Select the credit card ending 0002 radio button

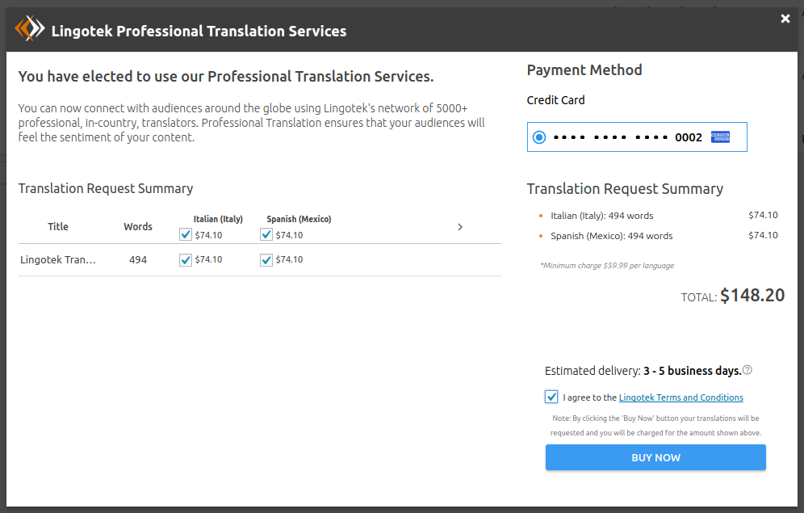point(539,137)
